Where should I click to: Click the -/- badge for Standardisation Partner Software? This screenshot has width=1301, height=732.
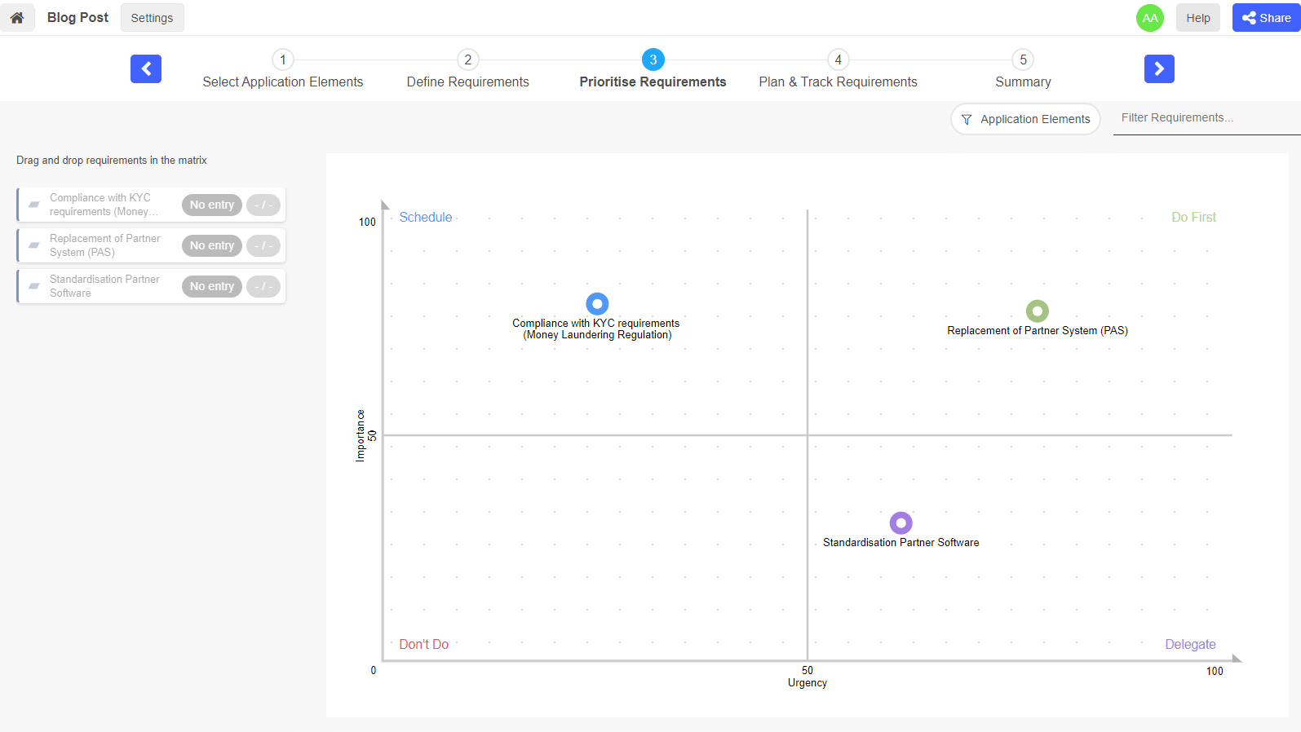[263, 286]
